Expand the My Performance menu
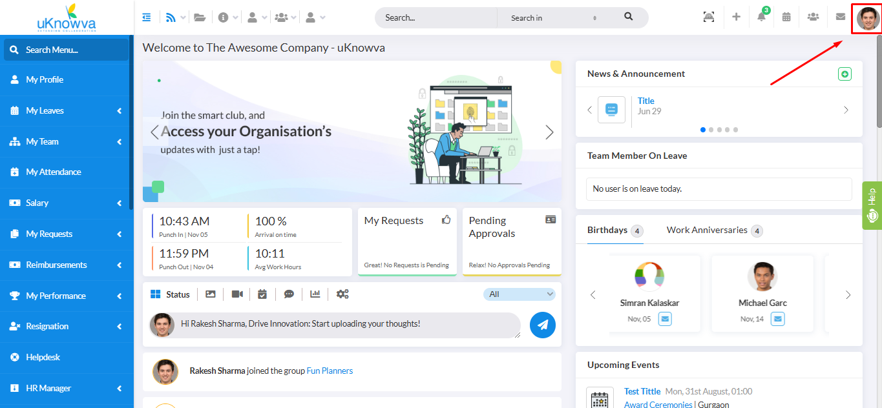Image resolution: width=882 pixels, height=408 pixels. coord(67,296)
